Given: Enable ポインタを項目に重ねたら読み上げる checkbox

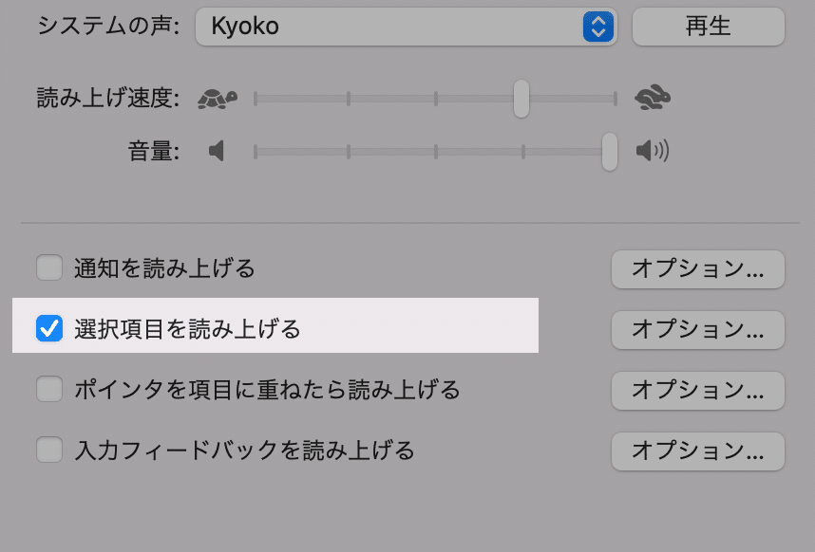Looking at the screenshot, I should coord(49,389).
